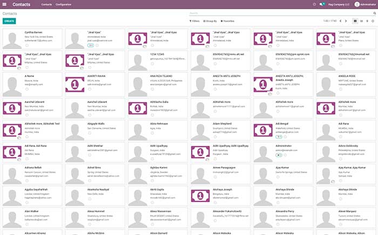Viewport: 378px width, 235px height.
Task: Open the Cynthia Barnes contact name
Action: pyautogui.click(x=33, y=32)
